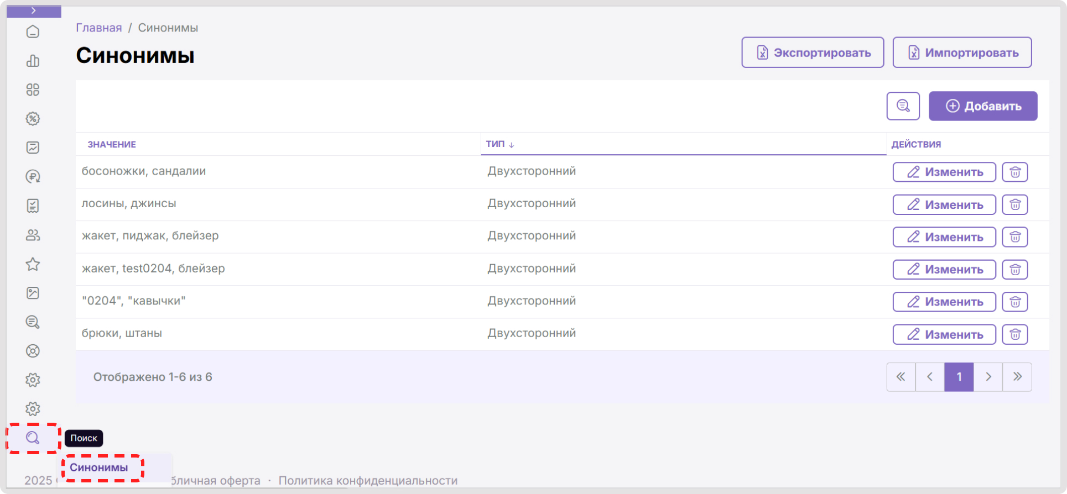The width and height of the screenshot is (1067, 494).
Task: Edit the босоножки, сандалии row
Action: (x=944, y=172)
